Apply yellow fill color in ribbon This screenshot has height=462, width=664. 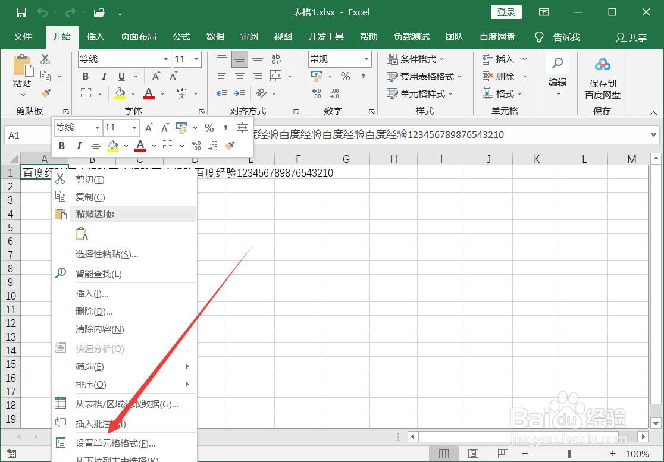coord(120,93)
